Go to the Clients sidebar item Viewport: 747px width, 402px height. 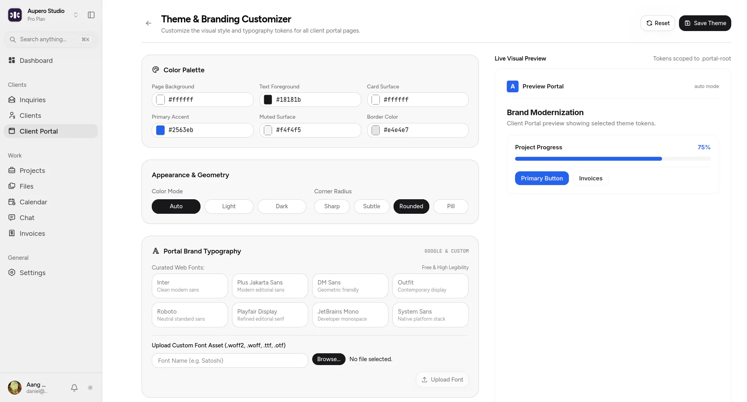click(x=51, y=116)
